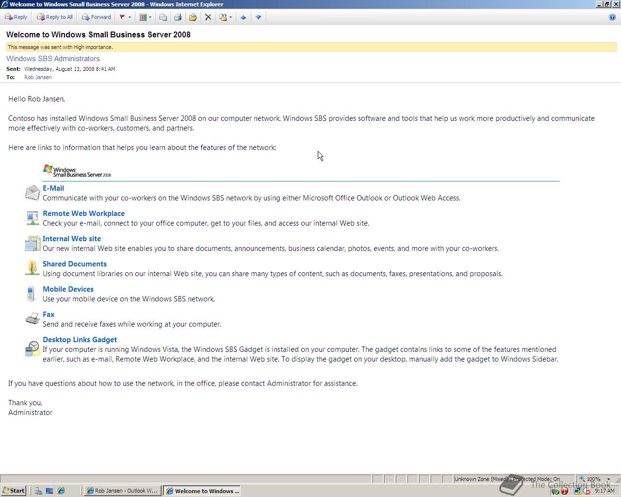Open help with the question mark icon
The image size is (621, 497).
(612, 17)
